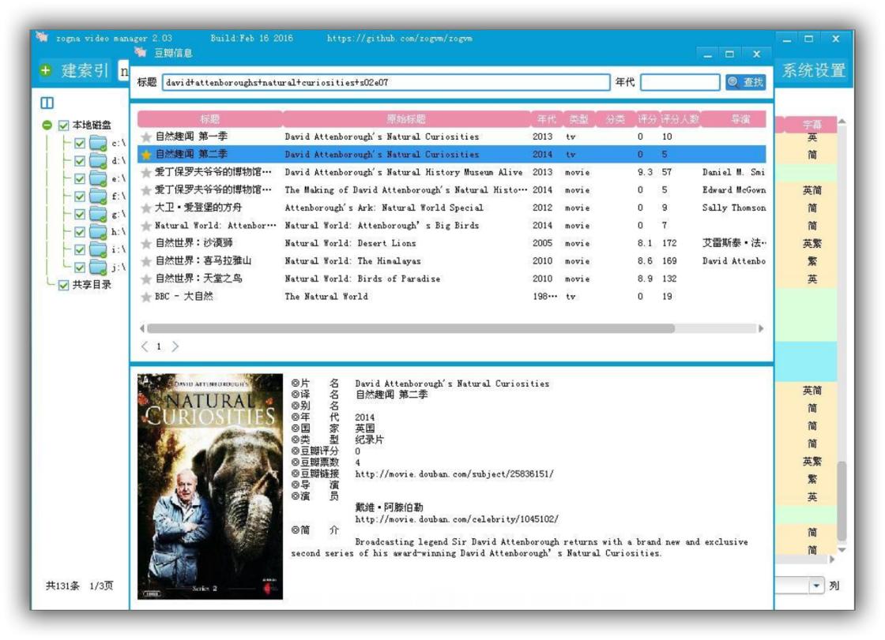Open the combo box dropdown beside 列
The image size is (885, 640).
[x=816, y=586]
